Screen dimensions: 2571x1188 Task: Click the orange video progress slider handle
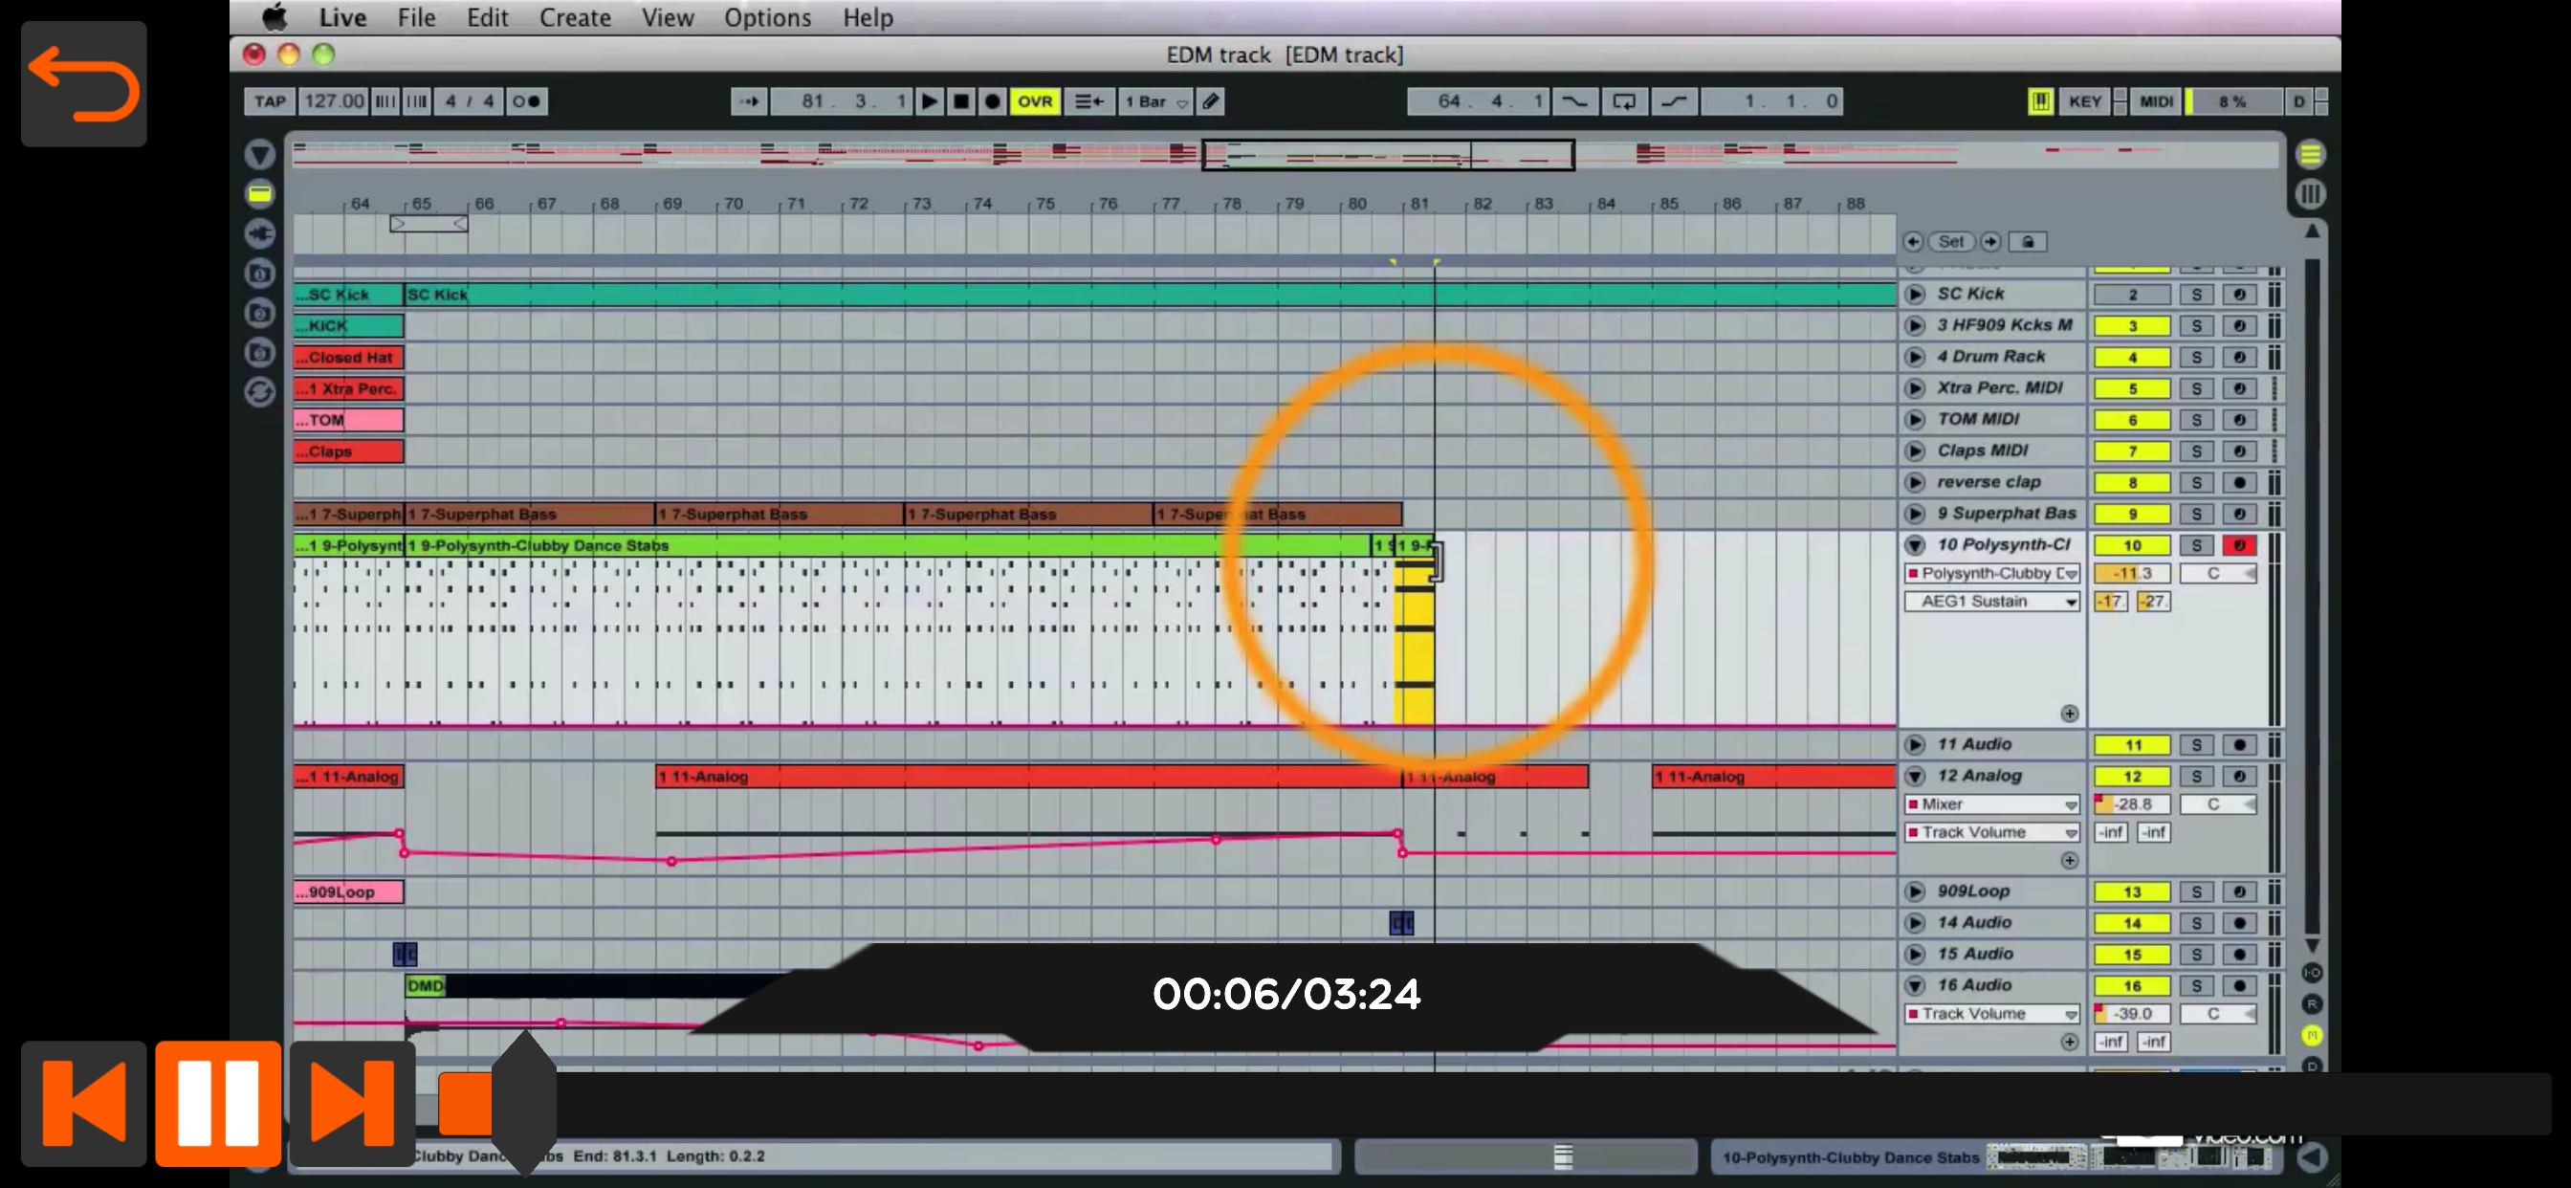[x=465, y=1102]
